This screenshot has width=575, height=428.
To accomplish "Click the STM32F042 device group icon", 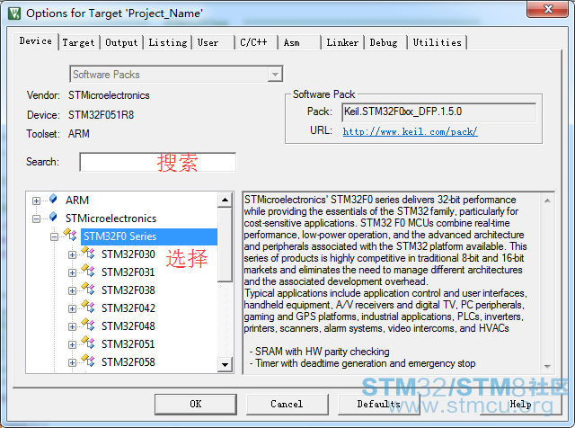I will 88,307.
